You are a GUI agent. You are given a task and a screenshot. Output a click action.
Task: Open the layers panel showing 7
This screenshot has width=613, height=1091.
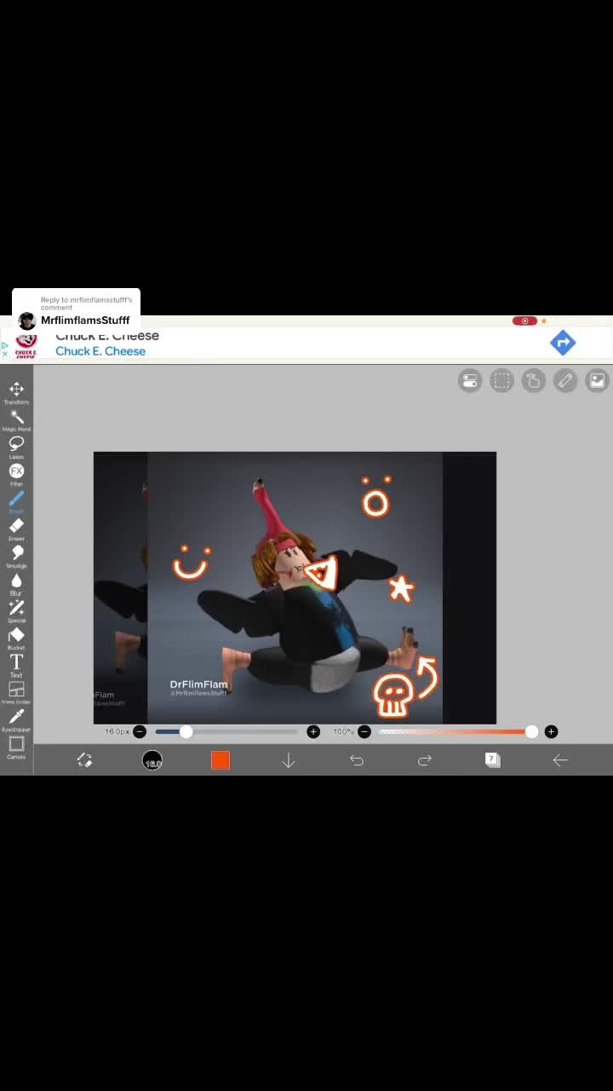pyautogui.click(x=492, y=759)
